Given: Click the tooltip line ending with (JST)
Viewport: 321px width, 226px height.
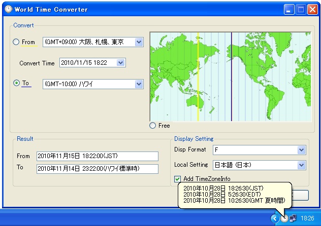Looking at the screenshot, I should click(223, 188).
